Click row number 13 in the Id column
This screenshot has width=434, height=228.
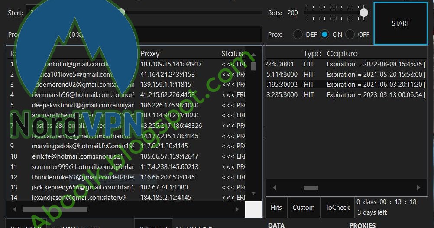(x=14, y=187)
